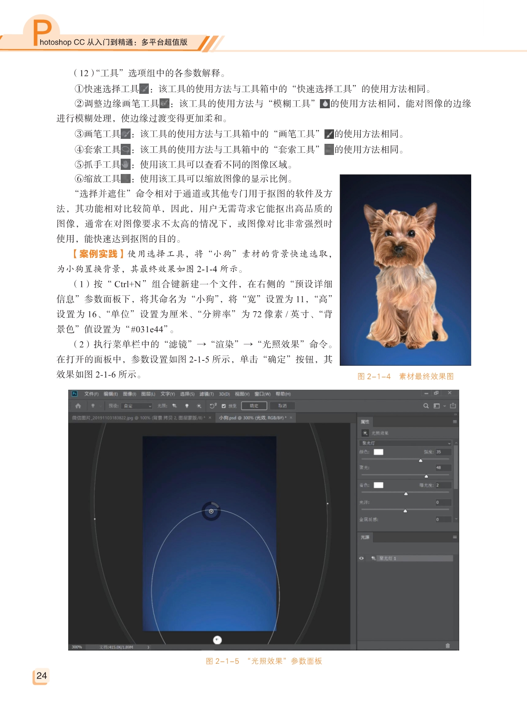The height and width of the screenshot is (710, 527).
Task: Open the 滤镜(T) menu
Action: 206,394
